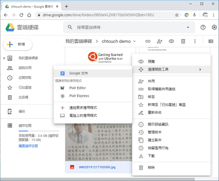The height and width of the screenshot is (181, 219).
Task: Open search options dropdown arrow in search box
Action: [188, 27]
